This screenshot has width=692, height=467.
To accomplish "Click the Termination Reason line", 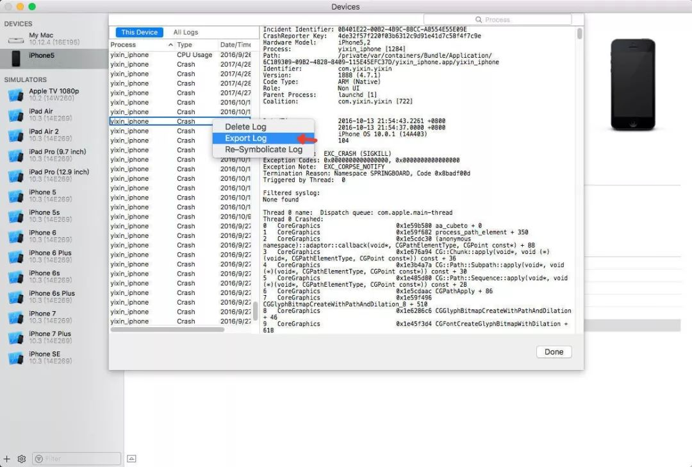I will point(367,174).
